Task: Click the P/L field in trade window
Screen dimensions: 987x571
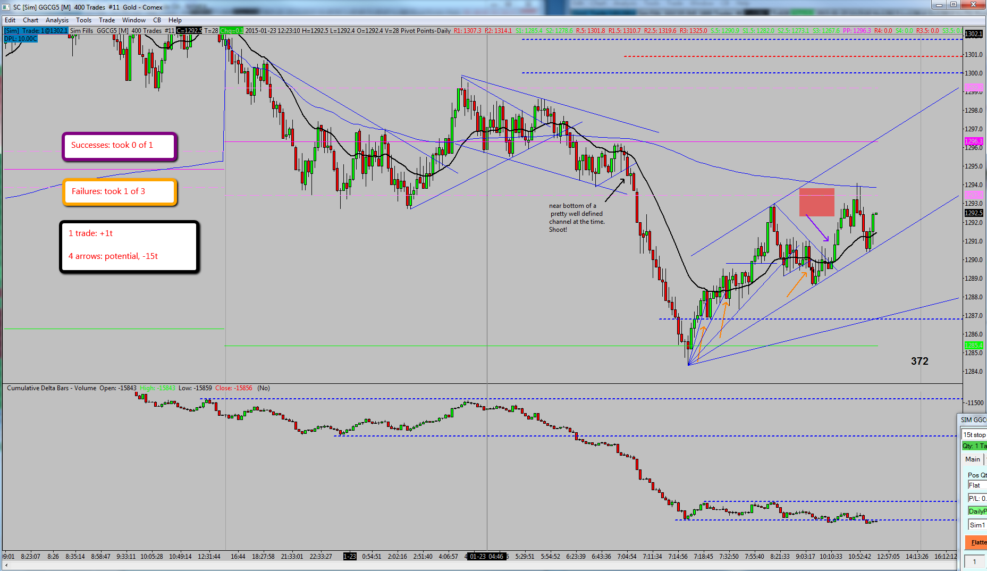Action: coord(977,498)
